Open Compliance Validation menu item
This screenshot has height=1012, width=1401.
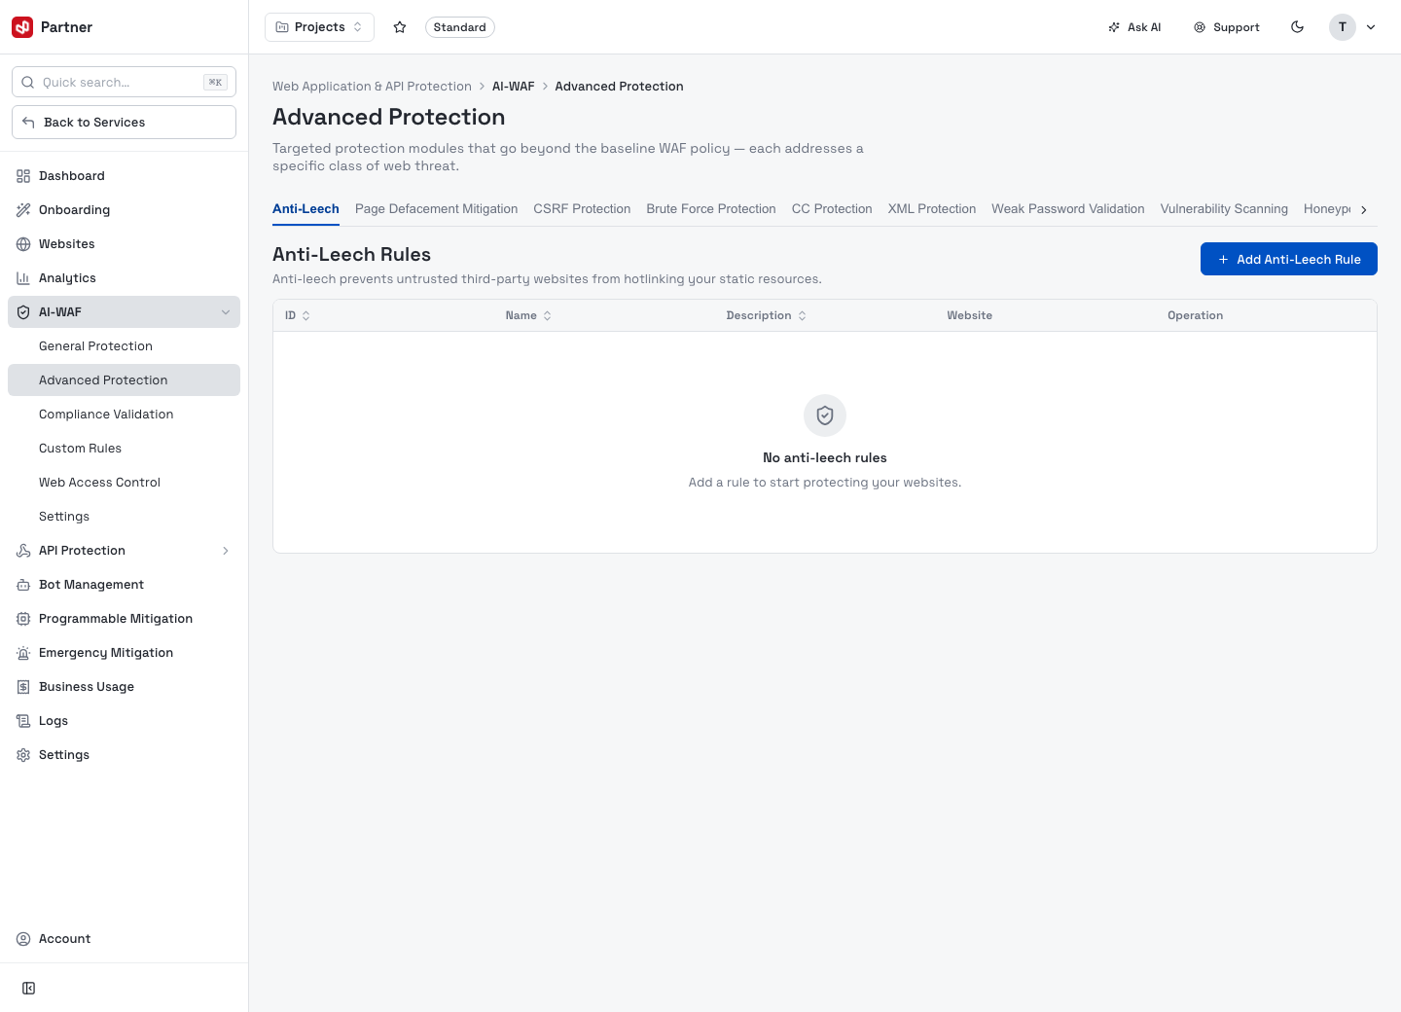click(x=124, y=415)
